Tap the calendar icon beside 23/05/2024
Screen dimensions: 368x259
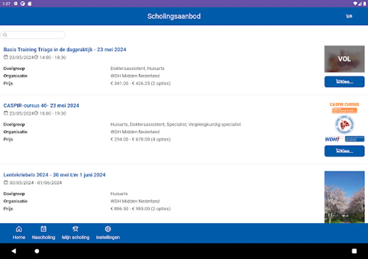6,57
